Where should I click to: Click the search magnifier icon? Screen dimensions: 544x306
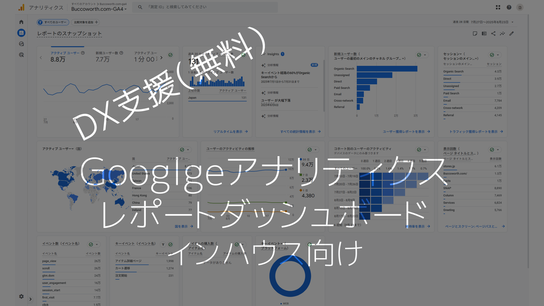click(140, 7)
